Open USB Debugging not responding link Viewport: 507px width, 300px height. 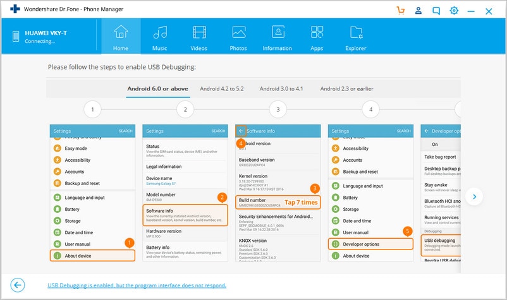coord(137,285)
